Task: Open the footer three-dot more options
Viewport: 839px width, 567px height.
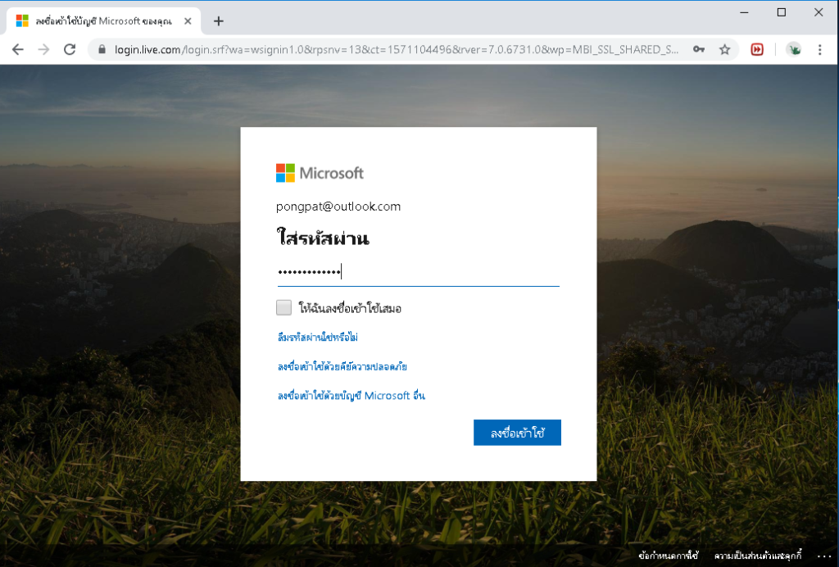Action: pyautogui.click(x=824, y=556)
